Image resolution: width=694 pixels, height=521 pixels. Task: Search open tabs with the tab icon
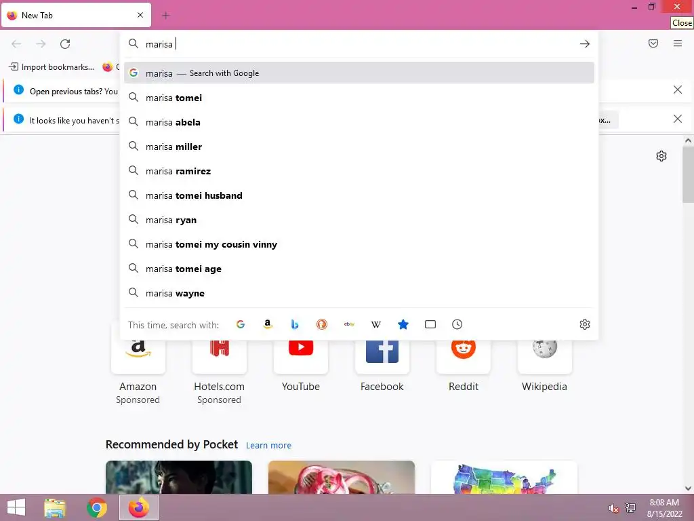(x=430, y=324)
